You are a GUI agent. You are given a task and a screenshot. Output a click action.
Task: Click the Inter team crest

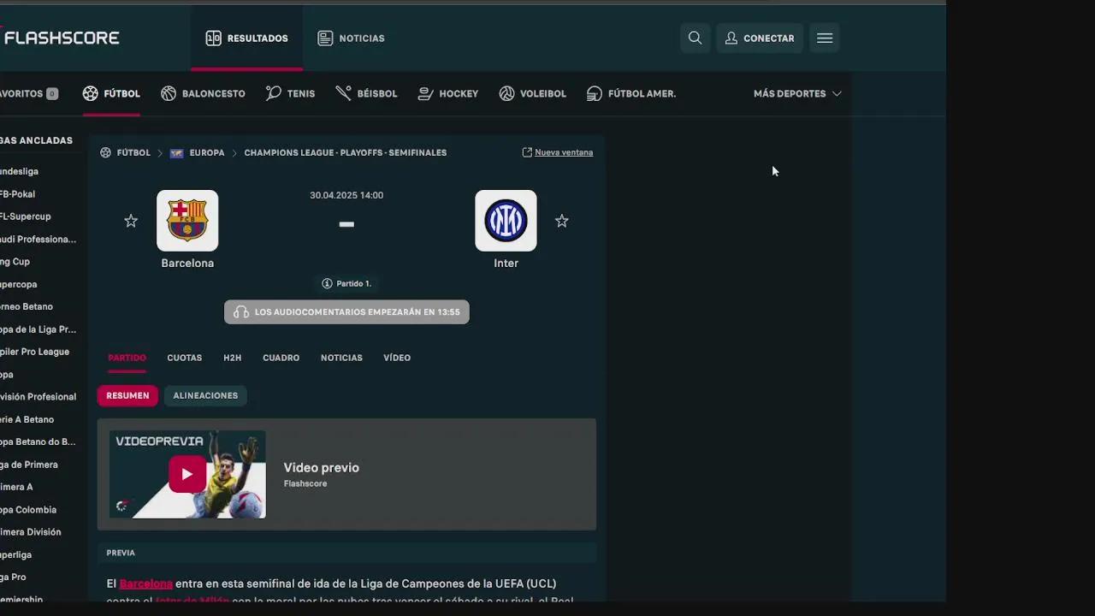[506, 221]
